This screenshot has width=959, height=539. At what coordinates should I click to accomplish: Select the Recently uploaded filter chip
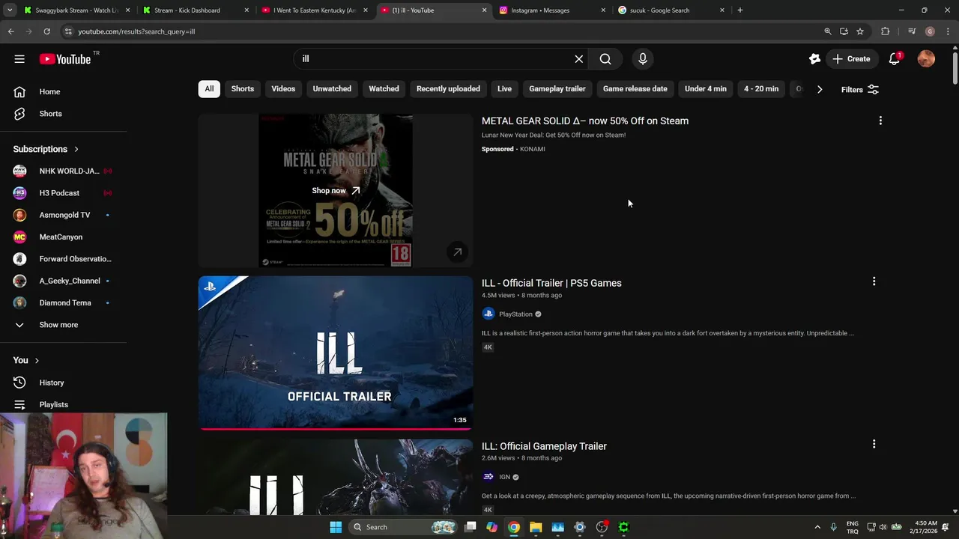[448, 88]
